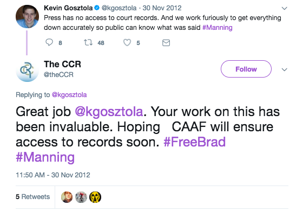Click the 11:50 AM - 30 Nov 2012 timestamp

click(x=53, y=175)
